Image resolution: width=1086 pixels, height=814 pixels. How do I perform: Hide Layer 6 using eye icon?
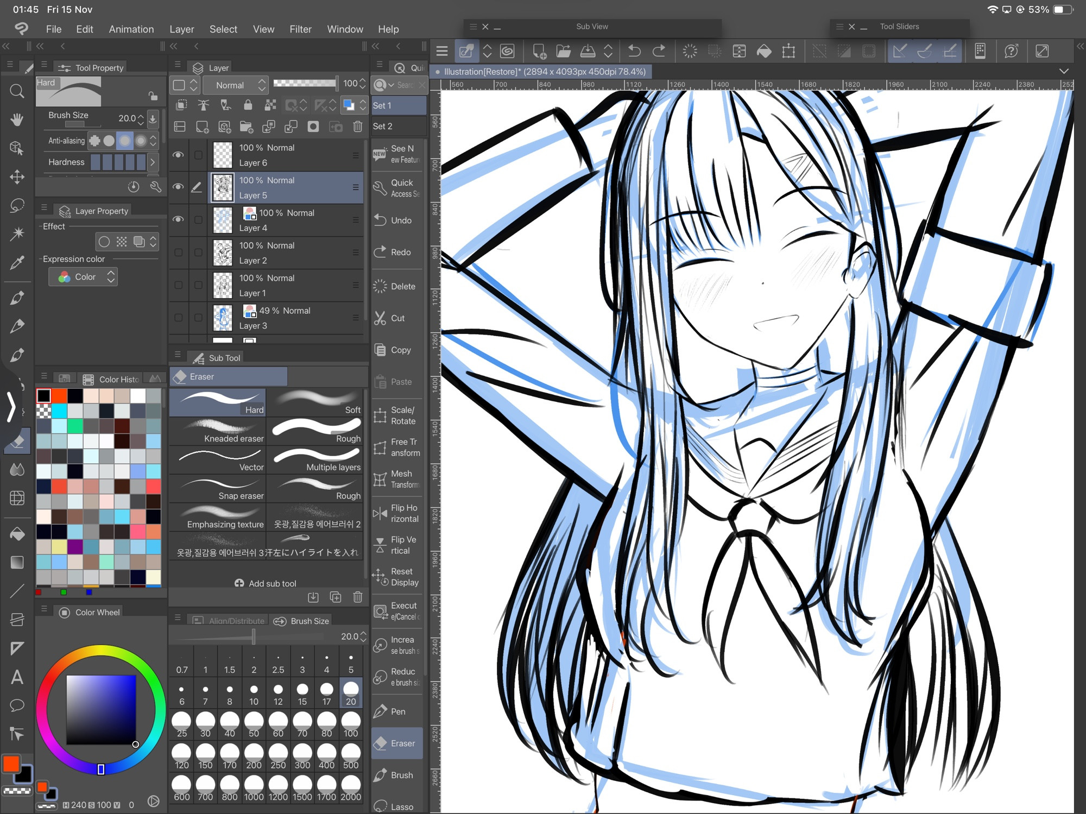[x=178, y=155]
